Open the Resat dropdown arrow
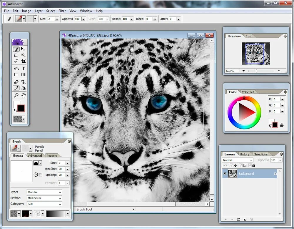 (131, 19)
